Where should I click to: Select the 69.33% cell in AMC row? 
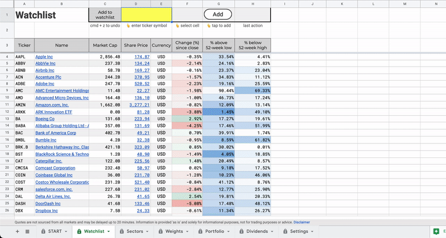[253, 91]
